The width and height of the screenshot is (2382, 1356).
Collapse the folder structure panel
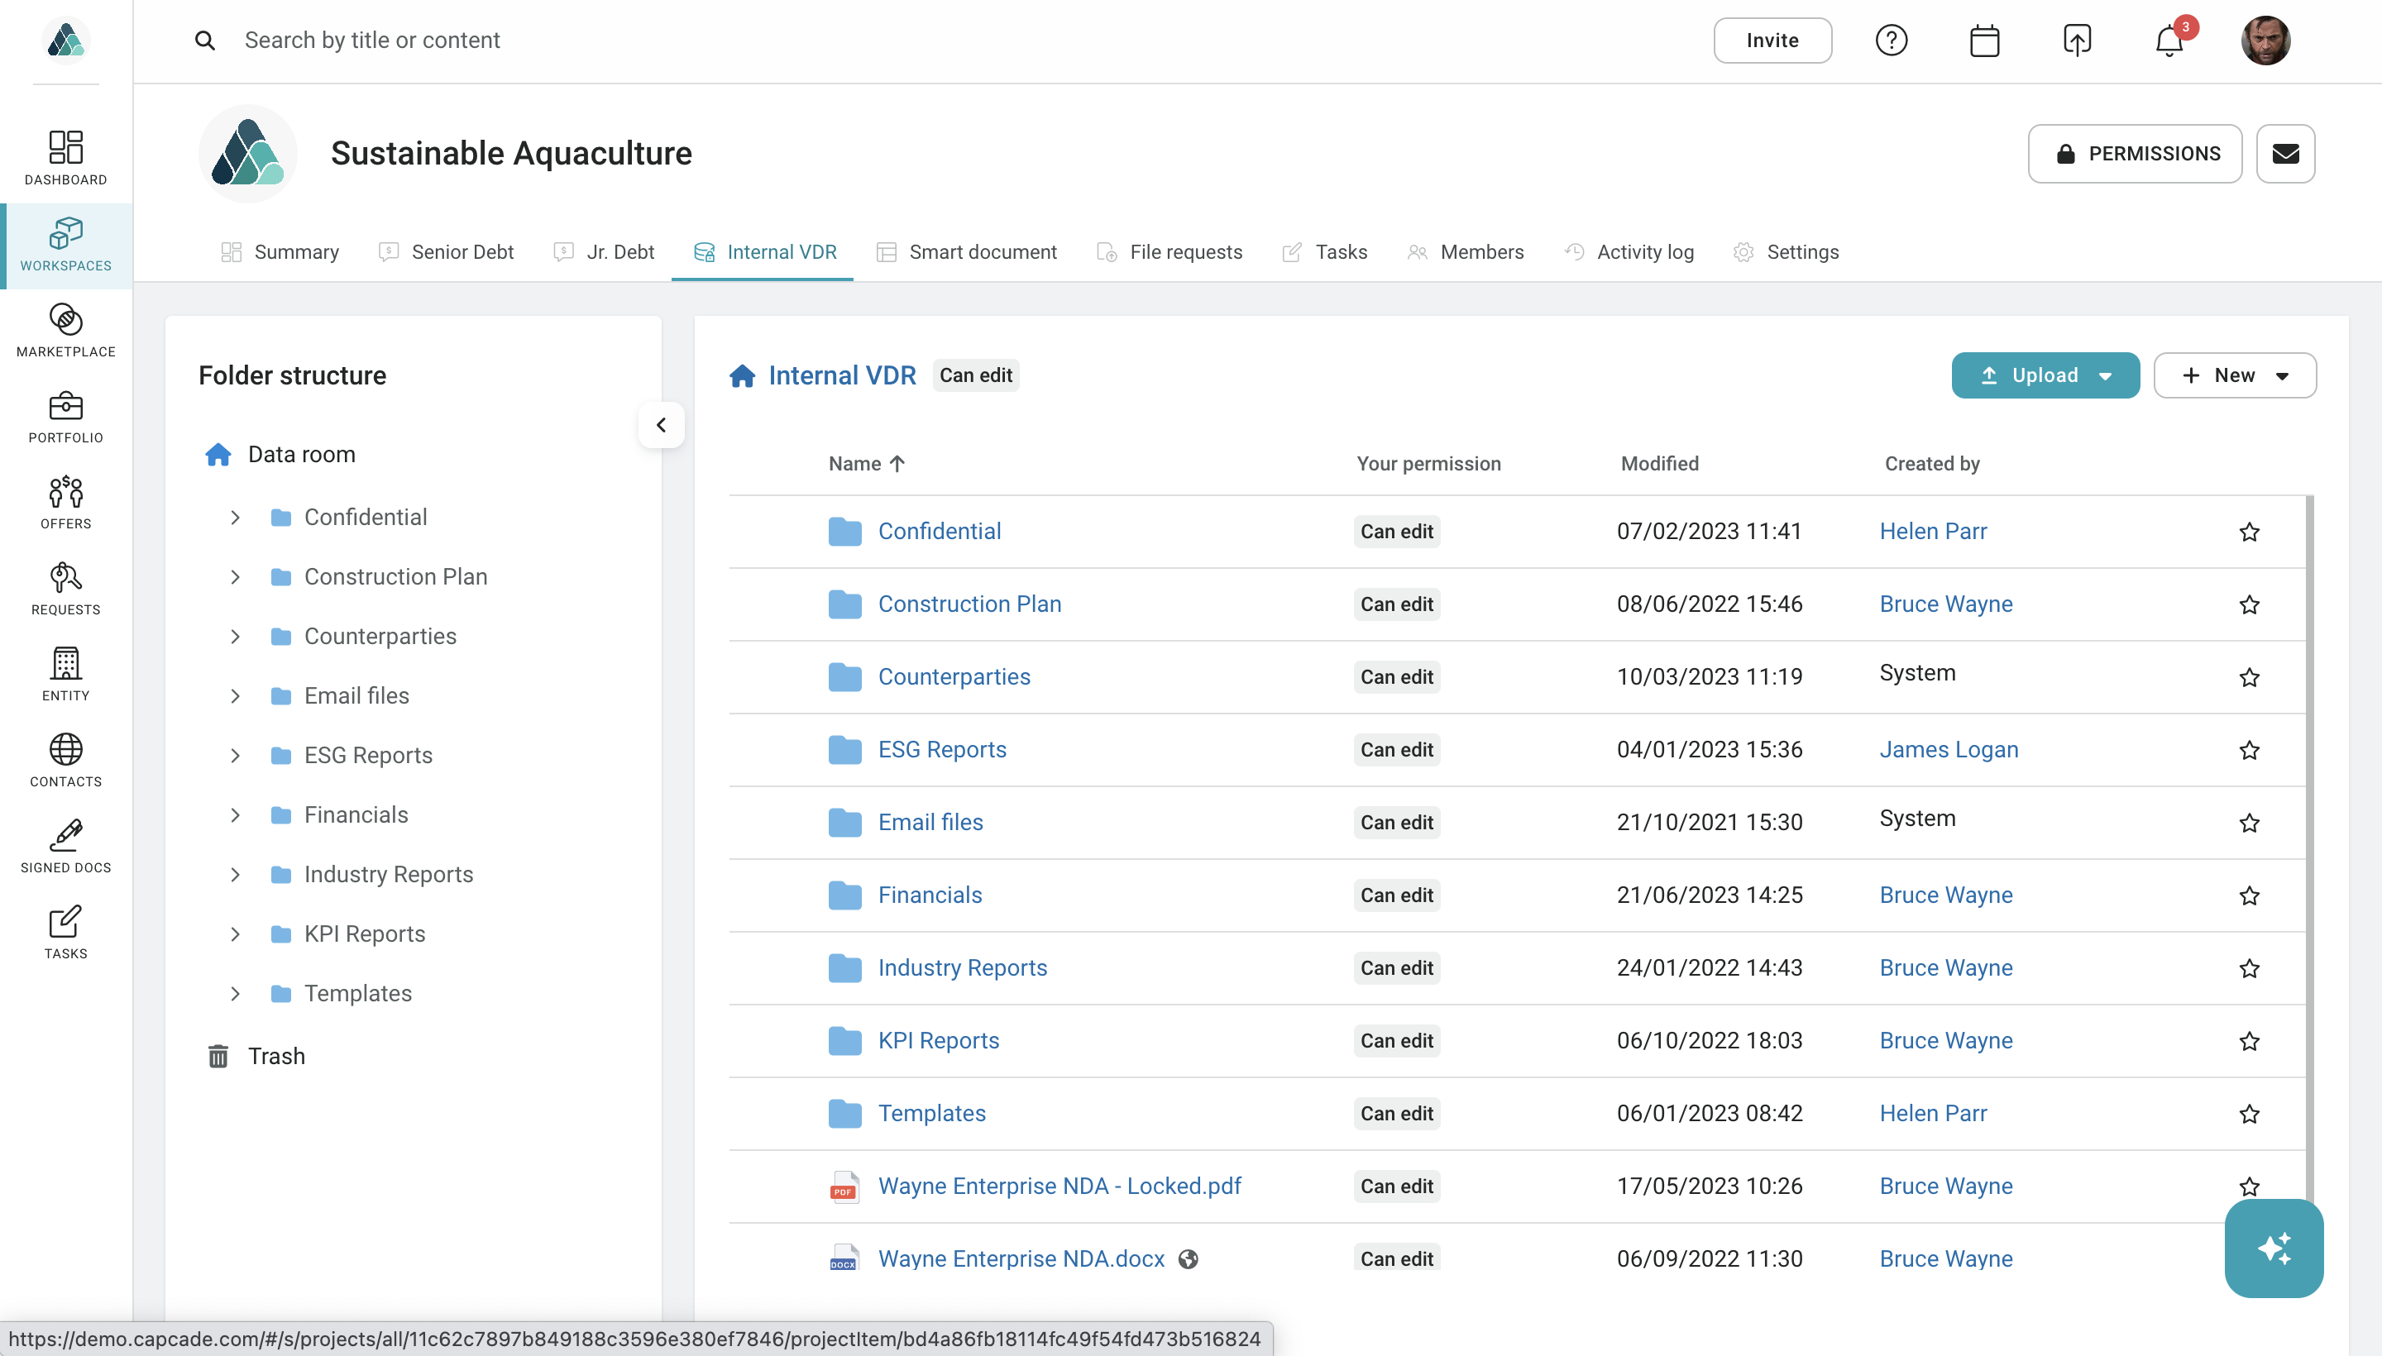662,426
